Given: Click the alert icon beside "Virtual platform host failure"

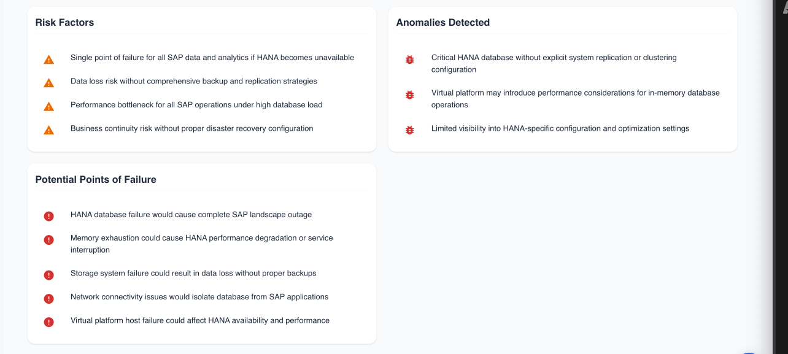Looking at the screenshot, I should 48,321.
